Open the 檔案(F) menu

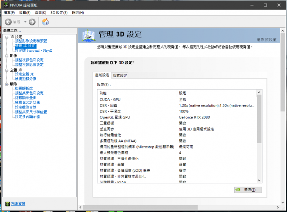coord(9,13)
